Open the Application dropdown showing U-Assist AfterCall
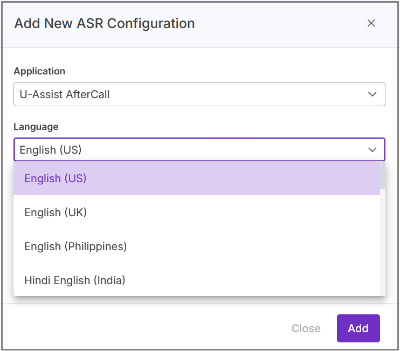 click(x=199, y=94)
